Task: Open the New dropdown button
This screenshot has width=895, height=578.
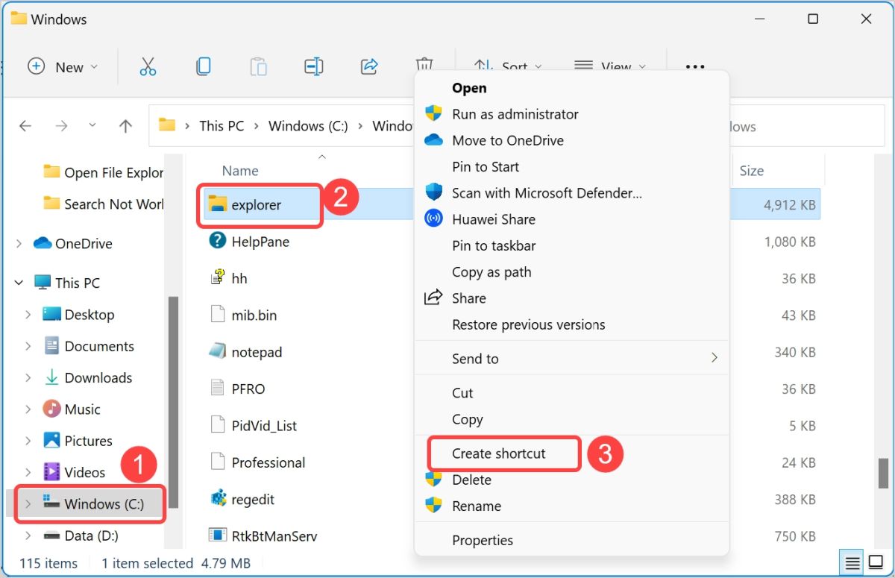Action: click(63, 66)
